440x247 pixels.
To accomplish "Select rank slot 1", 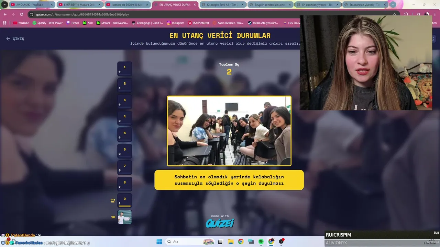I will (124, 69).
